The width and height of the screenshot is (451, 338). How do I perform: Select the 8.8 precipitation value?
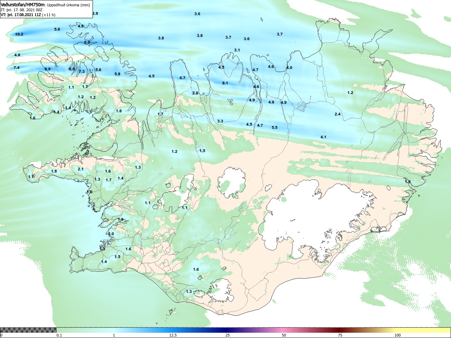(87, 42)
